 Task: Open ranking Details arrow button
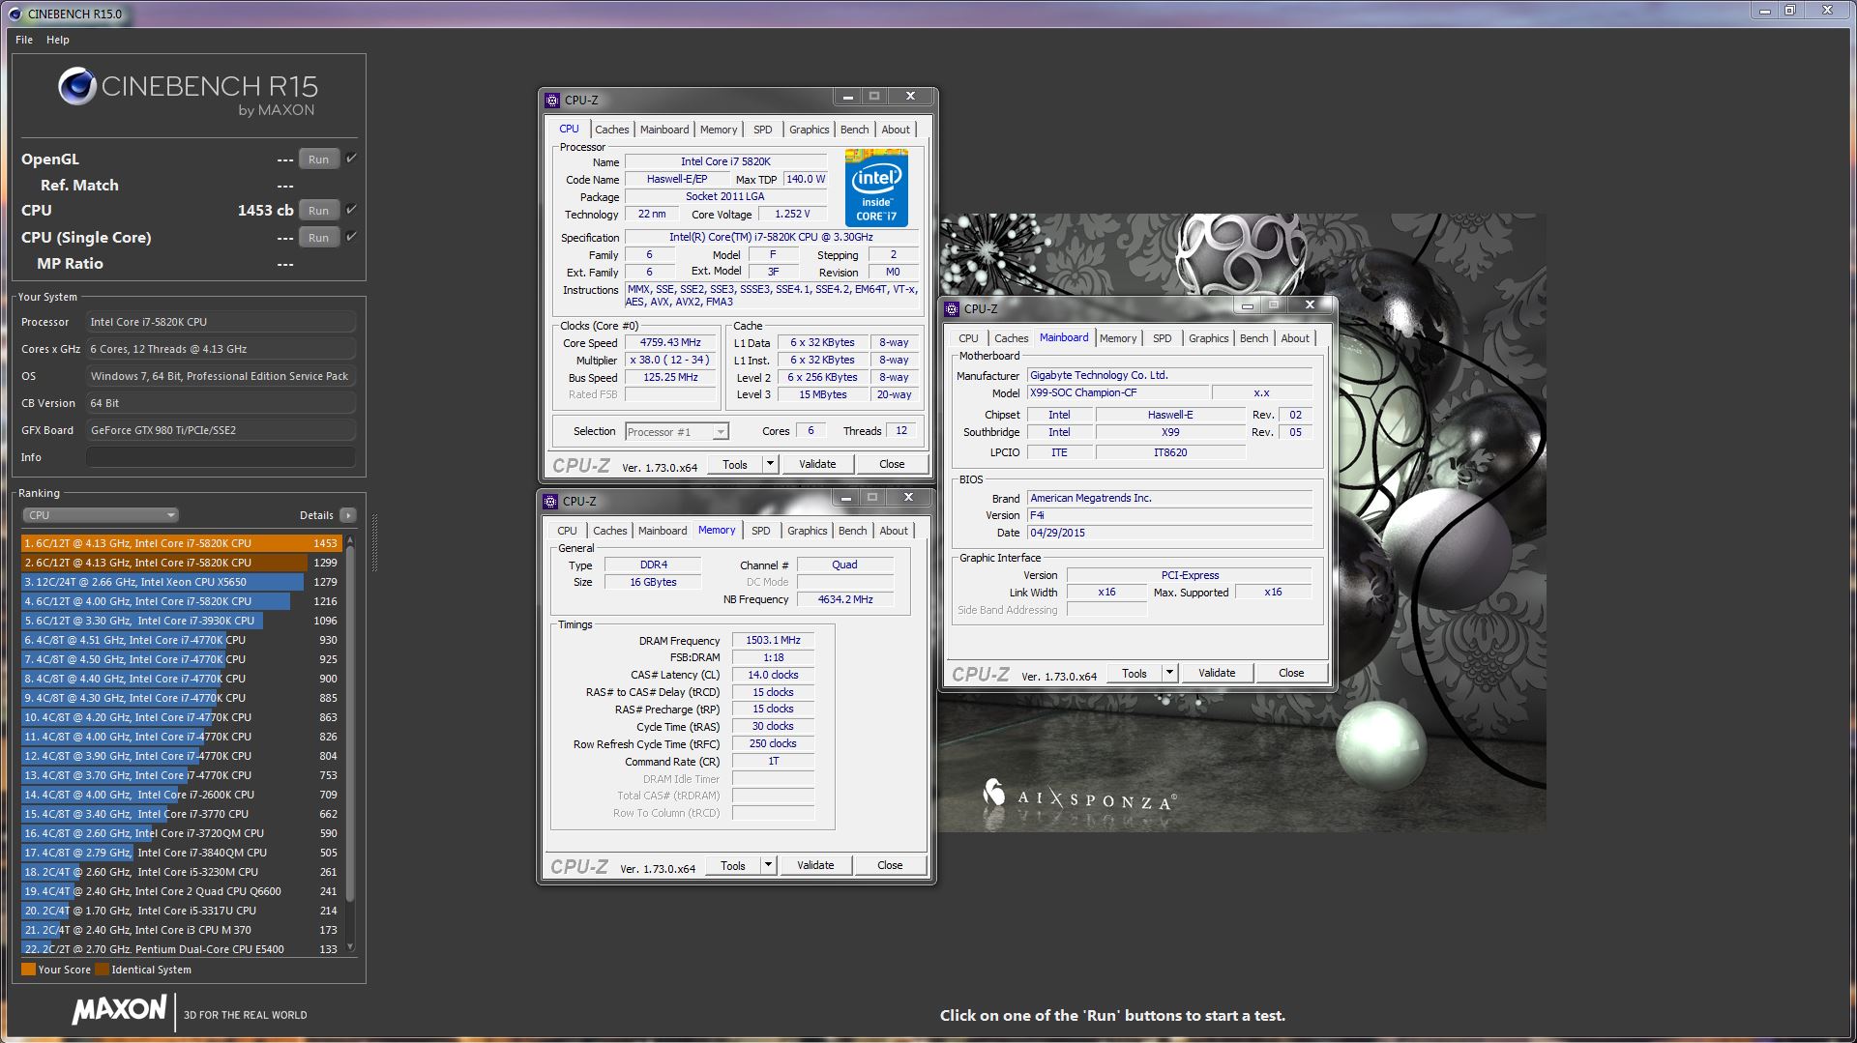348,515
